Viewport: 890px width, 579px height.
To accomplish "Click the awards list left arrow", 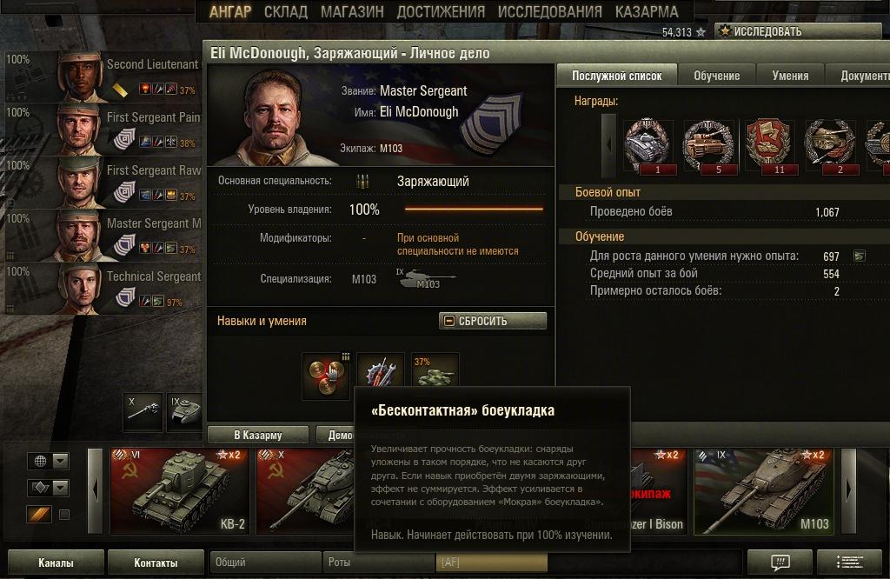I will [608, 145].
